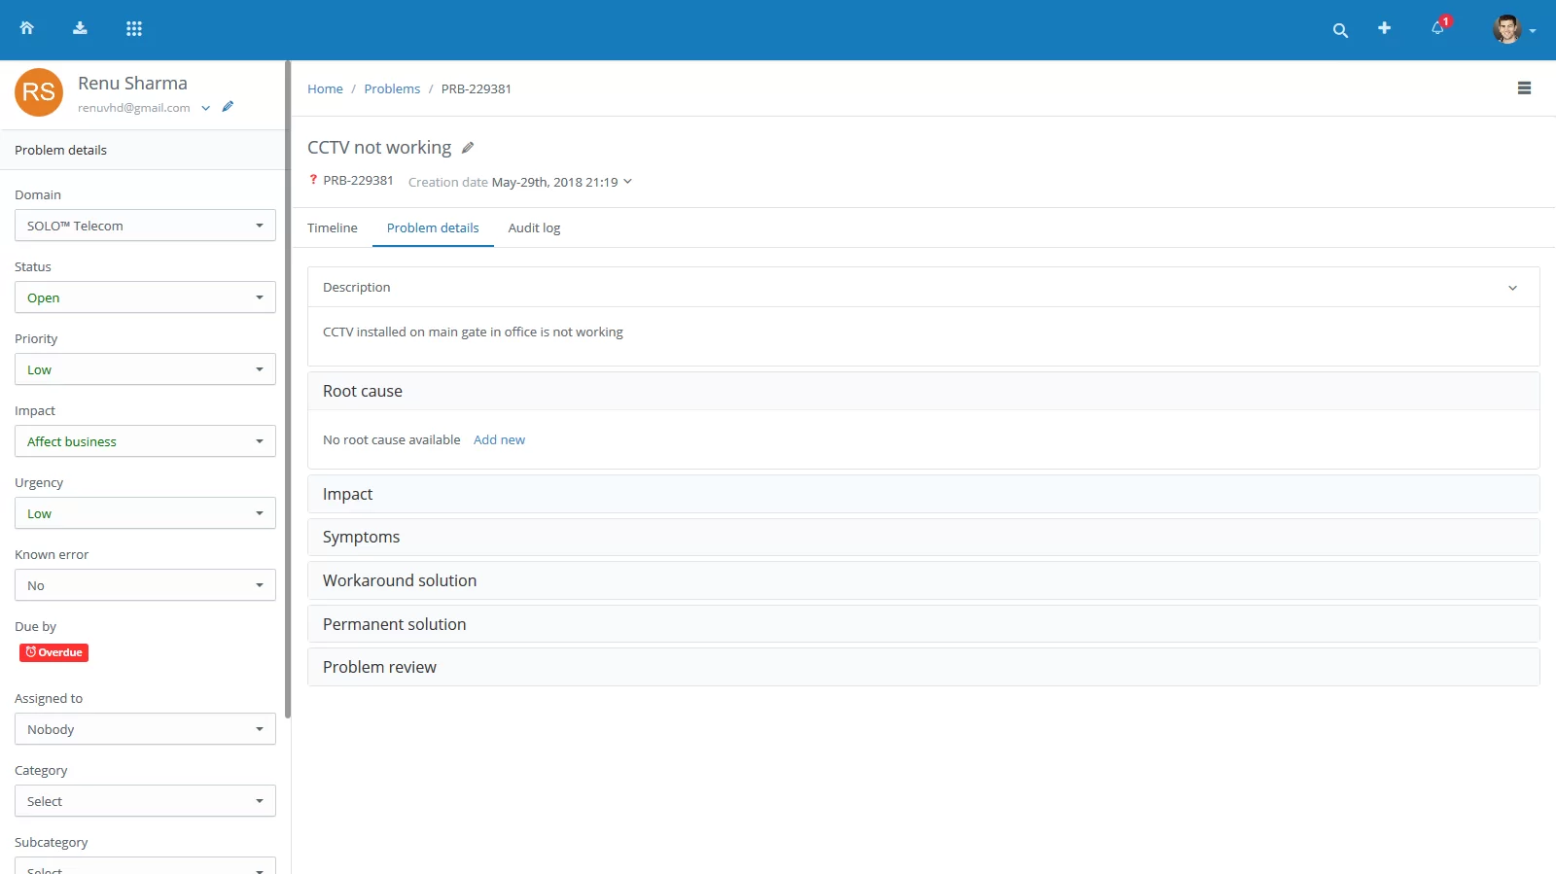1556x874 pixels.
Task: Click the sidebar vertical scrollbar
Action: (x=288, y=389)
